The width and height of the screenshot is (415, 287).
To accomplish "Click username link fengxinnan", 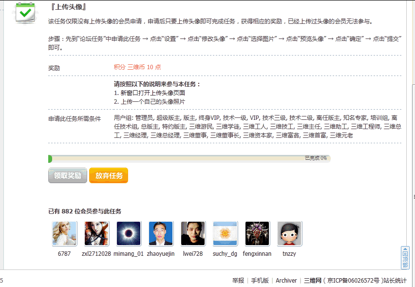I will 257,254.
